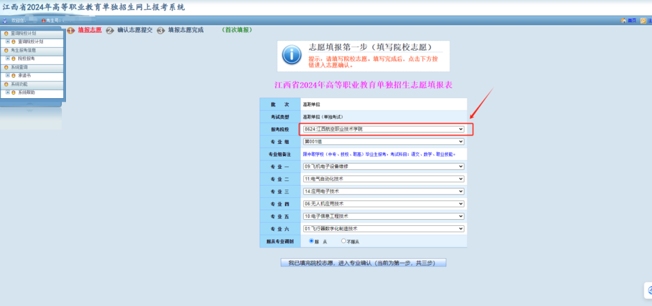Click the 高职单招 (单独考试) exam type value

point(323,117)
